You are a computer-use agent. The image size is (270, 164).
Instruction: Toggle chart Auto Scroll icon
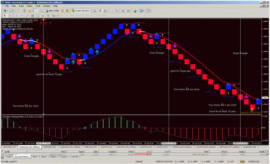(x=123, y=11)
